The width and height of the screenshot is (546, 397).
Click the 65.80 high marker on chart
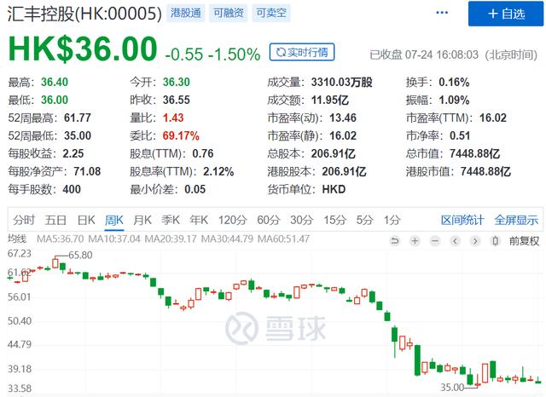[x=80, y=256]
